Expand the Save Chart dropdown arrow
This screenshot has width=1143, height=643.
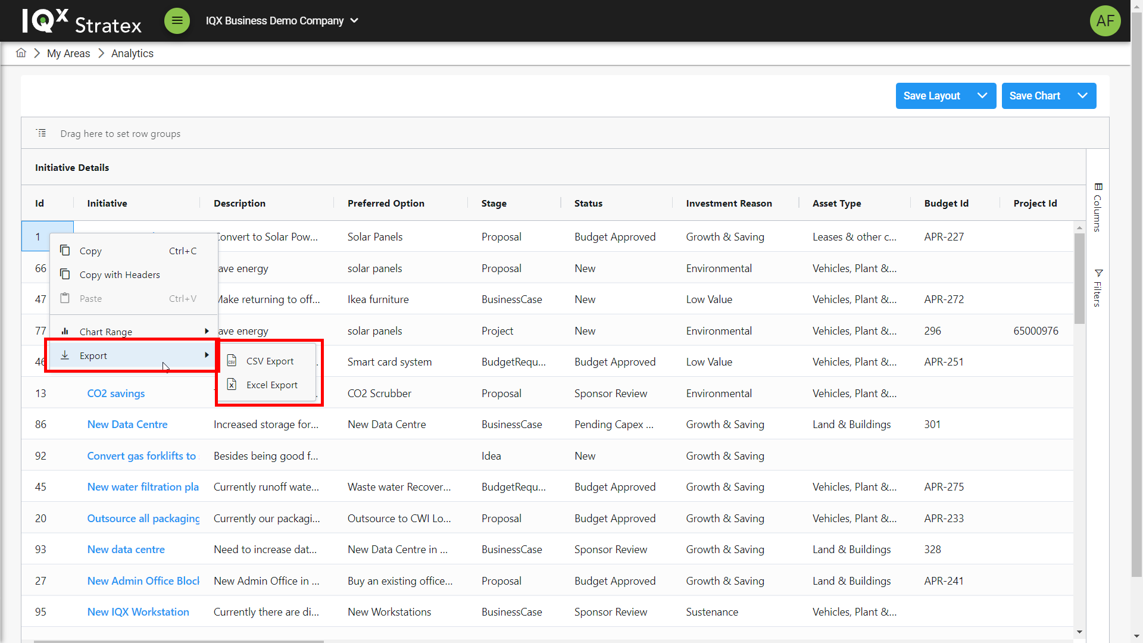[x=1082, y=96]
